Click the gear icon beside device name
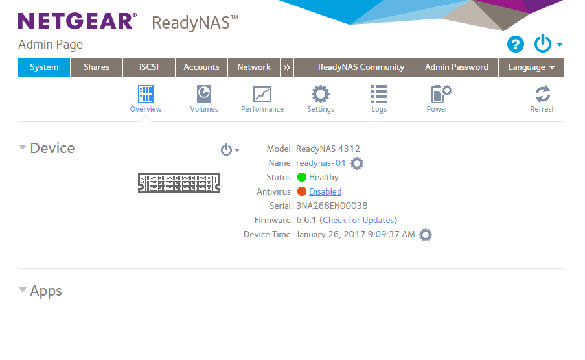This screenshot has height=360, width=585. click(x=357, y=163)
